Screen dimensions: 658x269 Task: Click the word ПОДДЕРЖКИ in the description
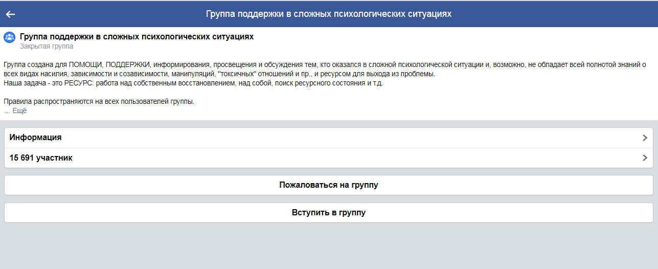(127, 65)
